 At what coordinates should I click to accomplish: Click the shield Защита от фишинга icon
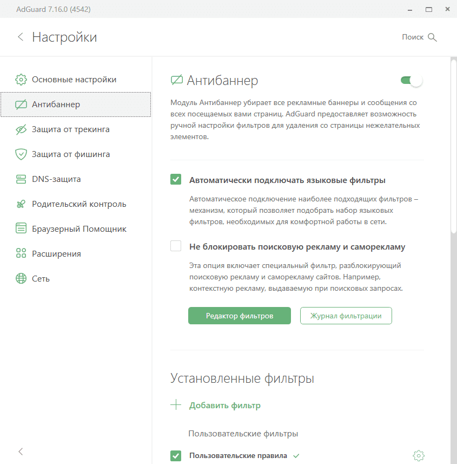(x=21, y=154)
